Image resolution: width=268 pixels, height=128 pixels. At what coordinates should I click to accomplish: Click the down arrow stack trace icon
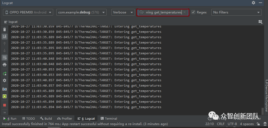tap(5, 51)
